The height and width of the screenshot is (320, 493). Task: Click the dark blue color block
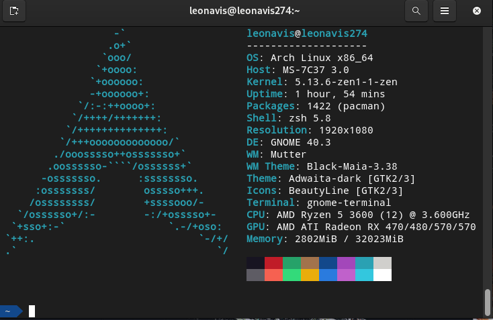[x=328, y=263]
